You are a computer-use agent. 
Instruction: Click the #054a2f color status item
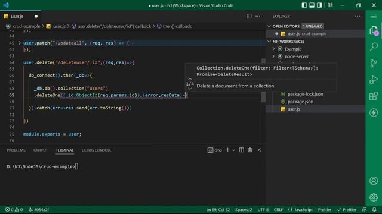(39, 209)
